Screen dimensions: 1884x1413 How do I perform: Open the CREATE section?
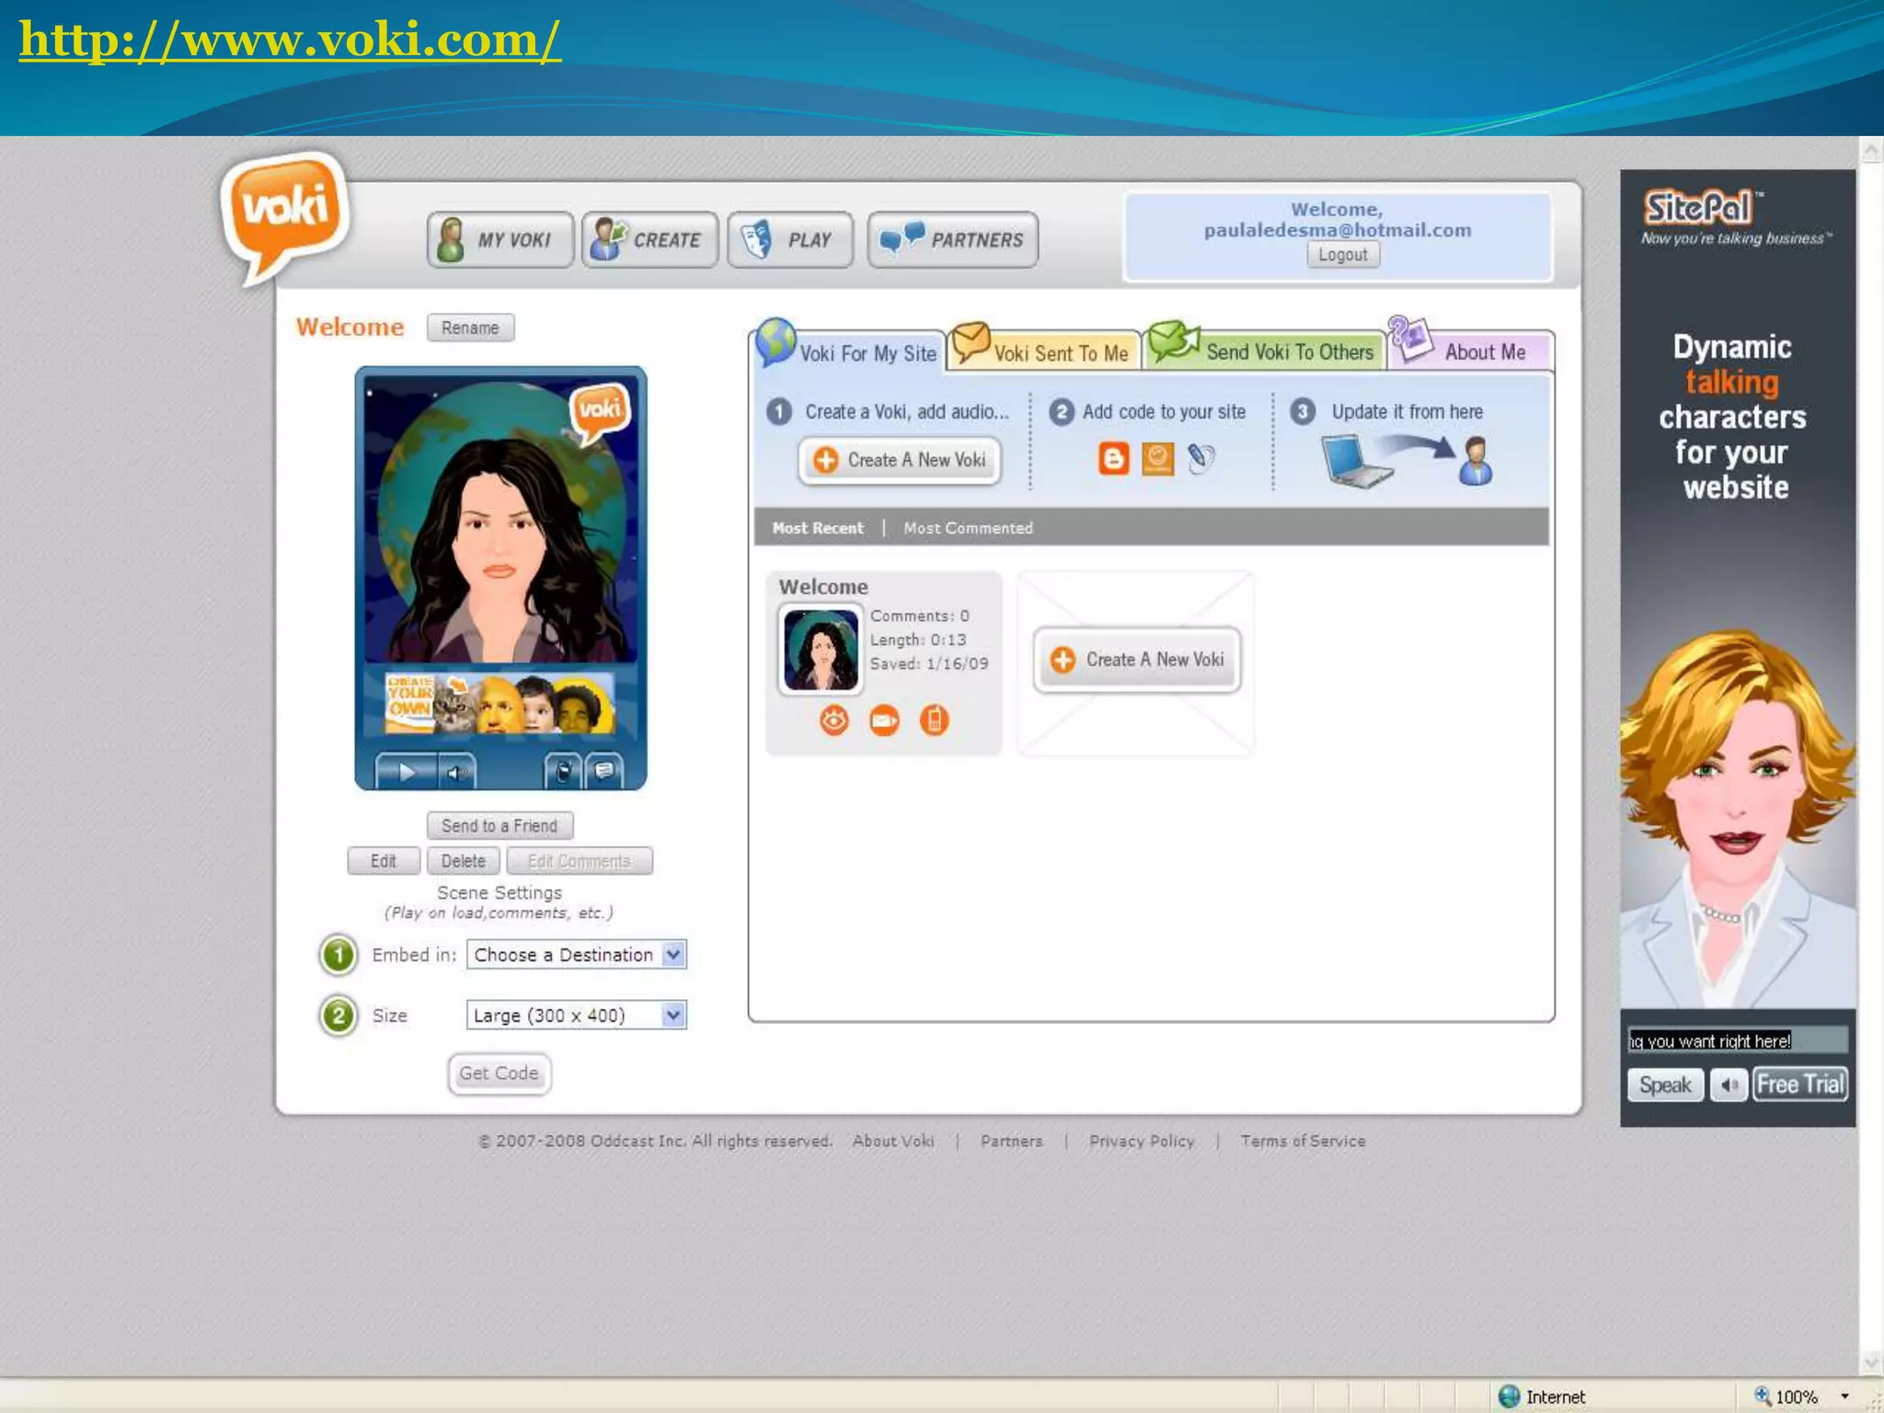pyautogui.click(x=649, y=239)
